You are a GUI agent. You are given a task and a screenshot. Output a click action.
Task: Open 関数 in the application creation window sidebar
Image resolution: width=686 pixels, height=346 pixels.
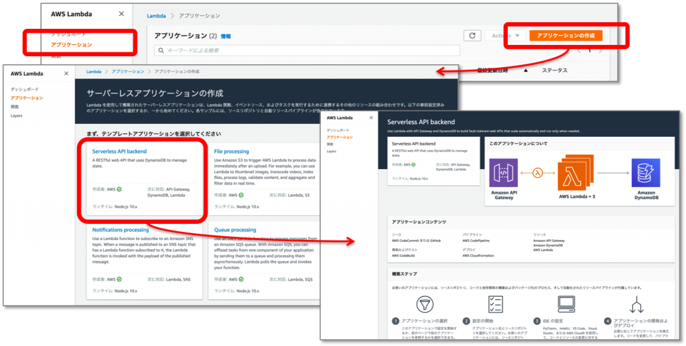tap(15, 107)
